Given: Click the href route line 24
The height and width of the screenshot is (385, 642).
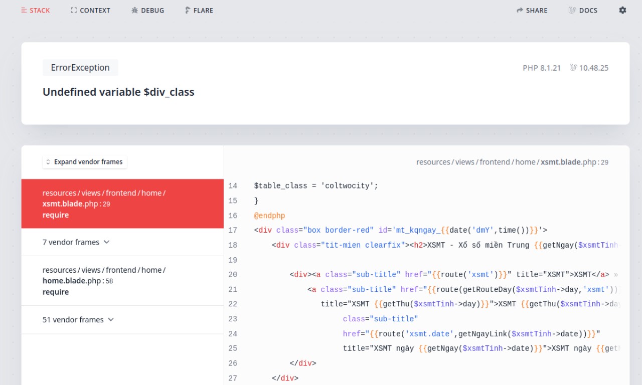Looking at the screenshot, I should [471, 334].
